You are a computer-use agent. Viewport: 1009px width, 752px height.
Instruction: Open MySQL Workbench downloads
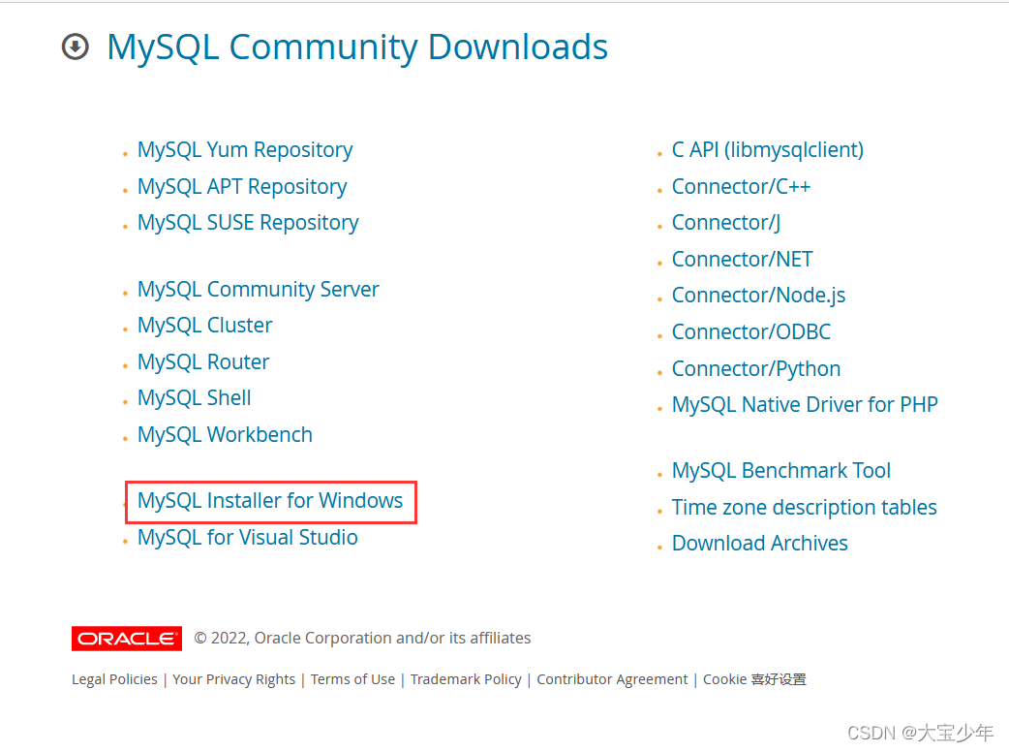[226, 435]
